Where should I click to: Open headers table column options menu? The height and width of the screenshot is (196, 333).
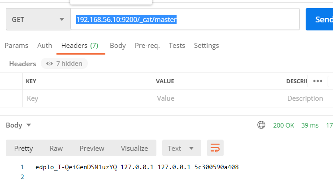click(x=318, y=81)
